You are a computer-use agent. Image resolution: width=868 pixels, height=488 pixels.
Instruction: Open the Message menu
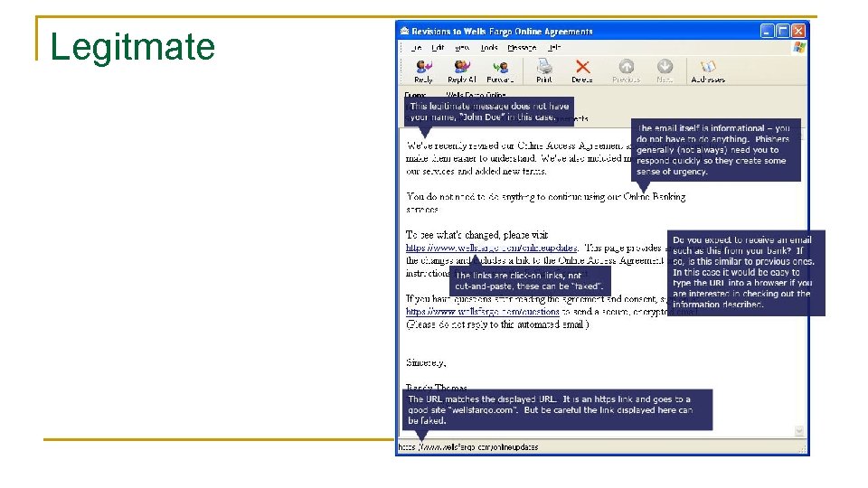[522, 48]
